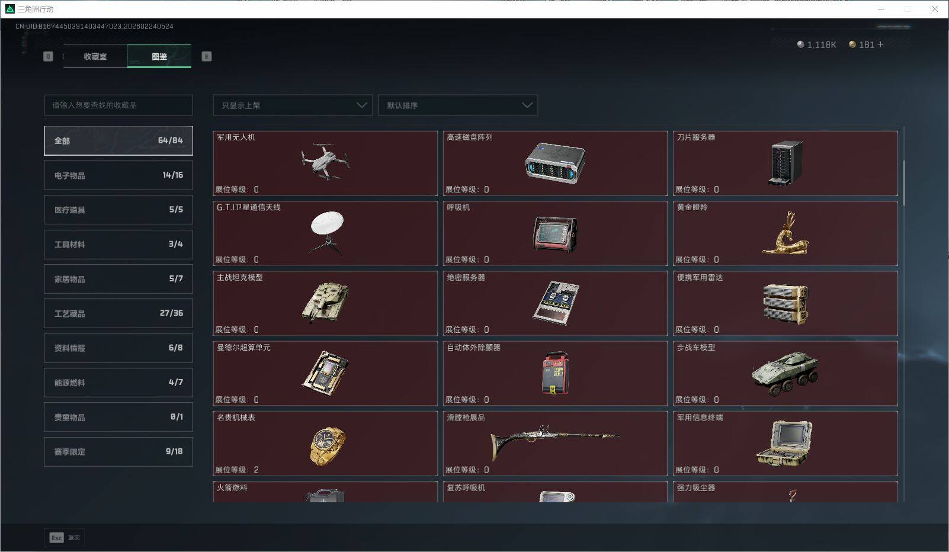Open the 默认排序 sorting dropdown
Screen dimensions: 949x552
(x=458, y=105)
